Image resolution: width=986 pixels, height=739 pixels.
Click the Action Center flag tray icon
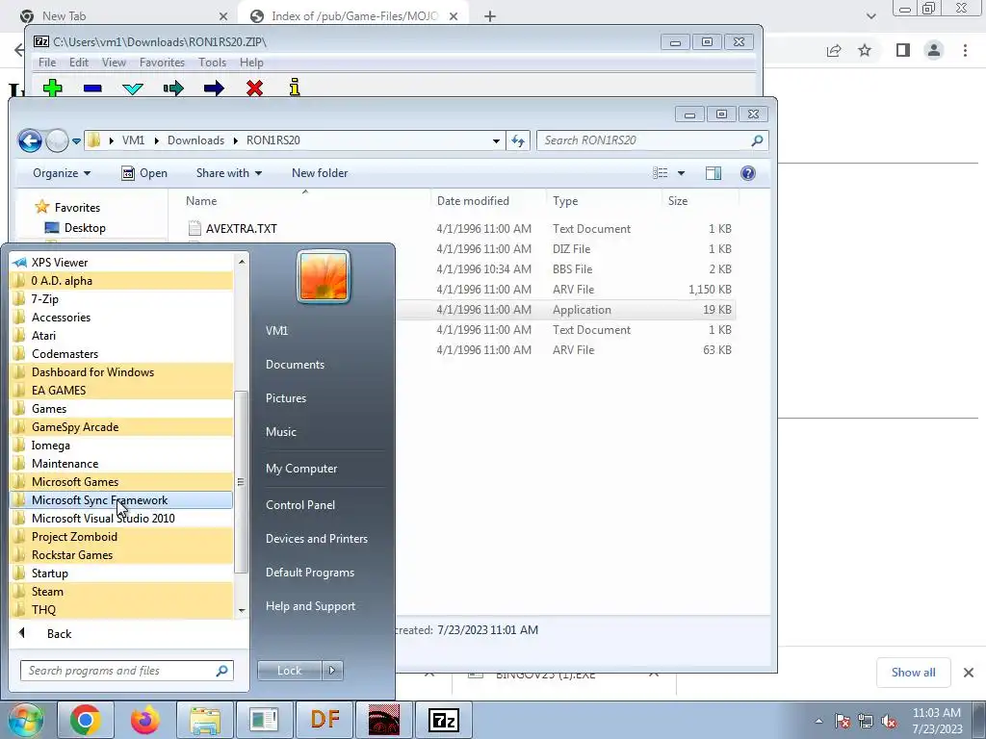(842, 721)
